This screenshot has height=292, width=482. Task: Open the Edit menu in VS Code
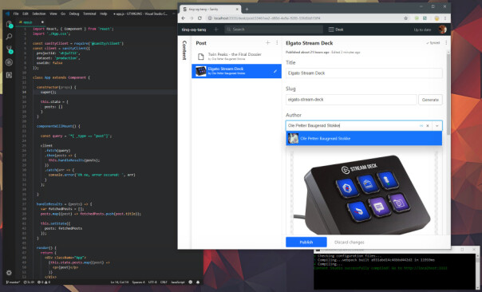coord(26,14)
